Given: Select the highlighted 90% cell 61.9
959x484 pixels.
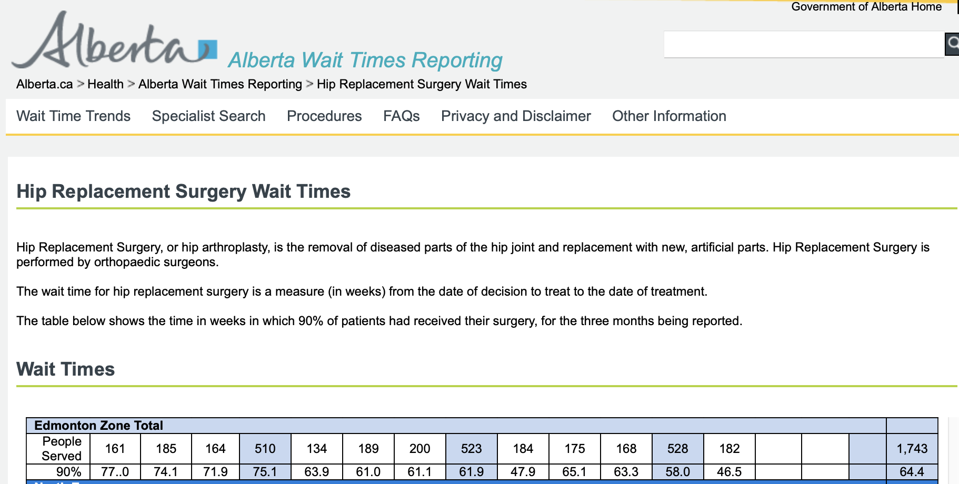Looking at the screenshot, I should [472, 472].
